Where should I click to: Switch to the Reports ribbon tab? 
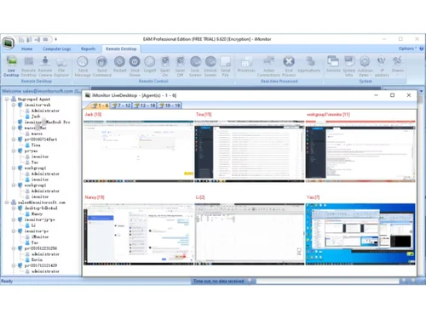tap(88, 48)
